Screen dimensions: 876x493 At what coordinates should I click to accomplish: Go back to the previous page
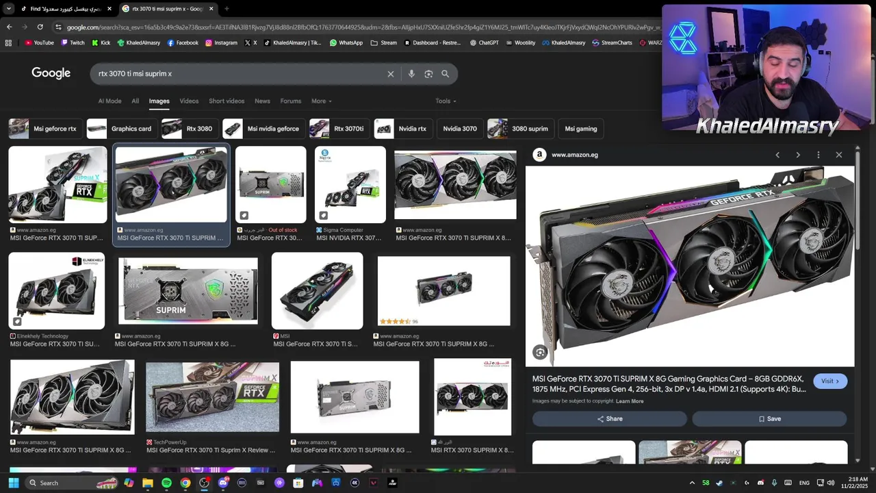click(x=9, y=27)
